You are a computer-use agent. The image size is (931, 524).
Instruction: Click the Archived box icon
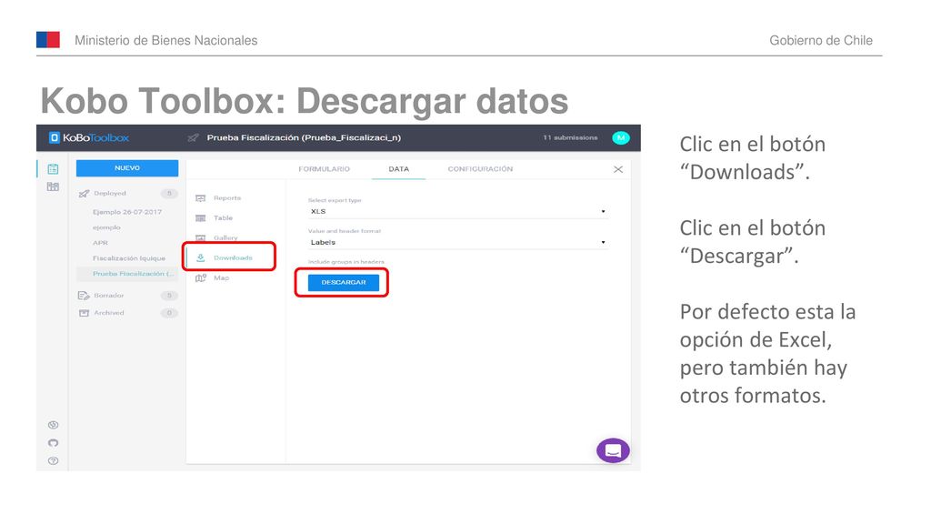[84, 313]
